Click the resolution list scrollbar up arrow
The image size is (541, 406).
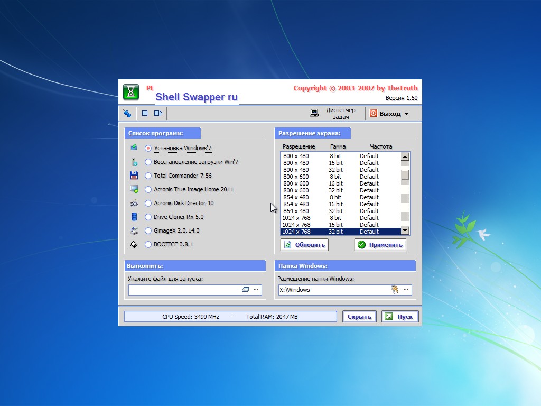pos(405,156)
